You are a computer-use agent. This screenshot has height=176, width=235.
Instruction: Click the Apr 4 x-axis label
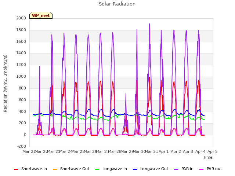(x=200, y=151)
